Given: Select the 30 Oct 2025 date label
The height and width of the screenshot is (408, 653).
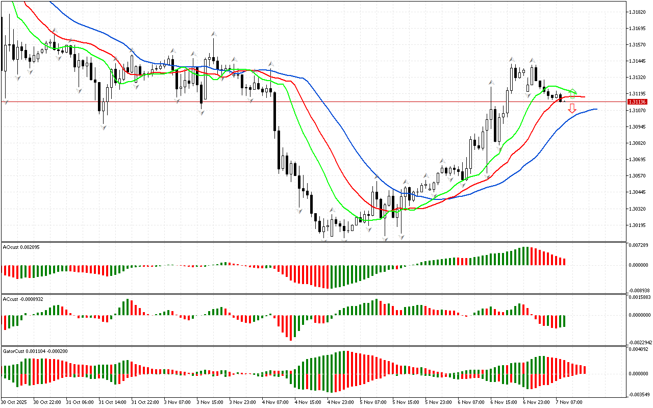Looking at the screenshot, I should coord(14,402).
